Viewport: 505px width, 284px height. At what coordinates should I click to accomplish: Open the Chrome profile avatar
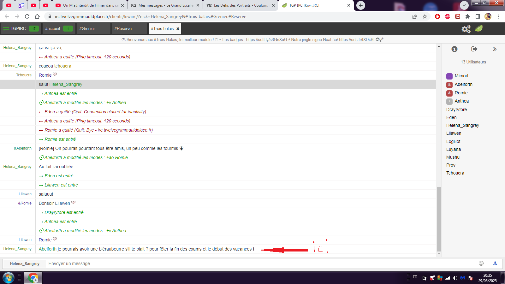488,16
